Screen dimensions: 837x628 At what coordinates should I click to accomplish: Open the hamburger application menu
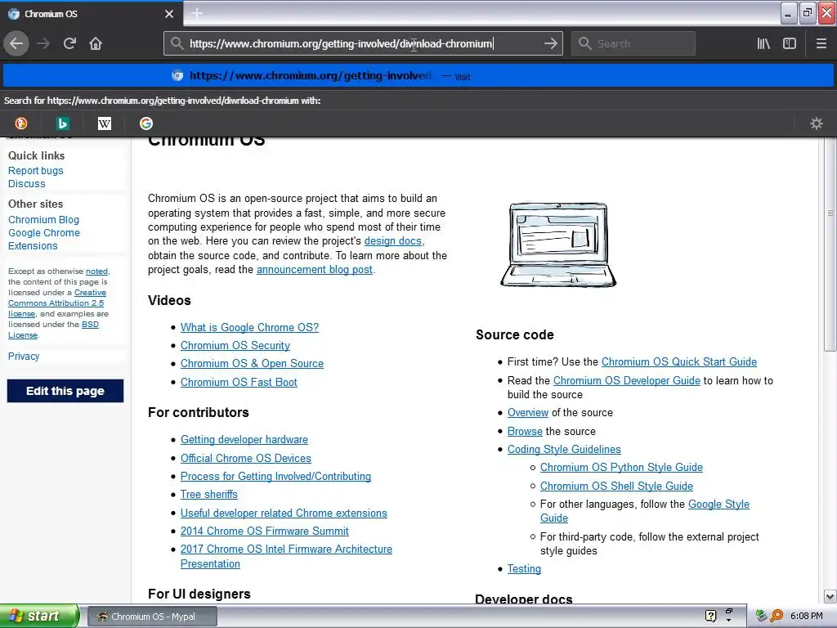point(821,44)
